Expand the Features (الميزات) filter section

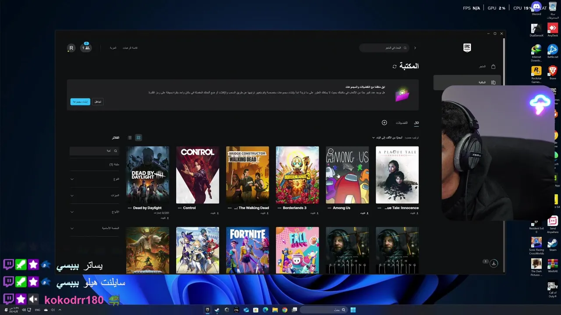click(94, 195)
